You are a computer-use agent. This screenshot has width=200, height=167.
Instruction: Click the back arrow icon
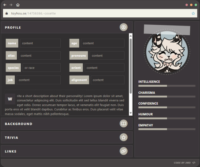click(x=5, y=5)
